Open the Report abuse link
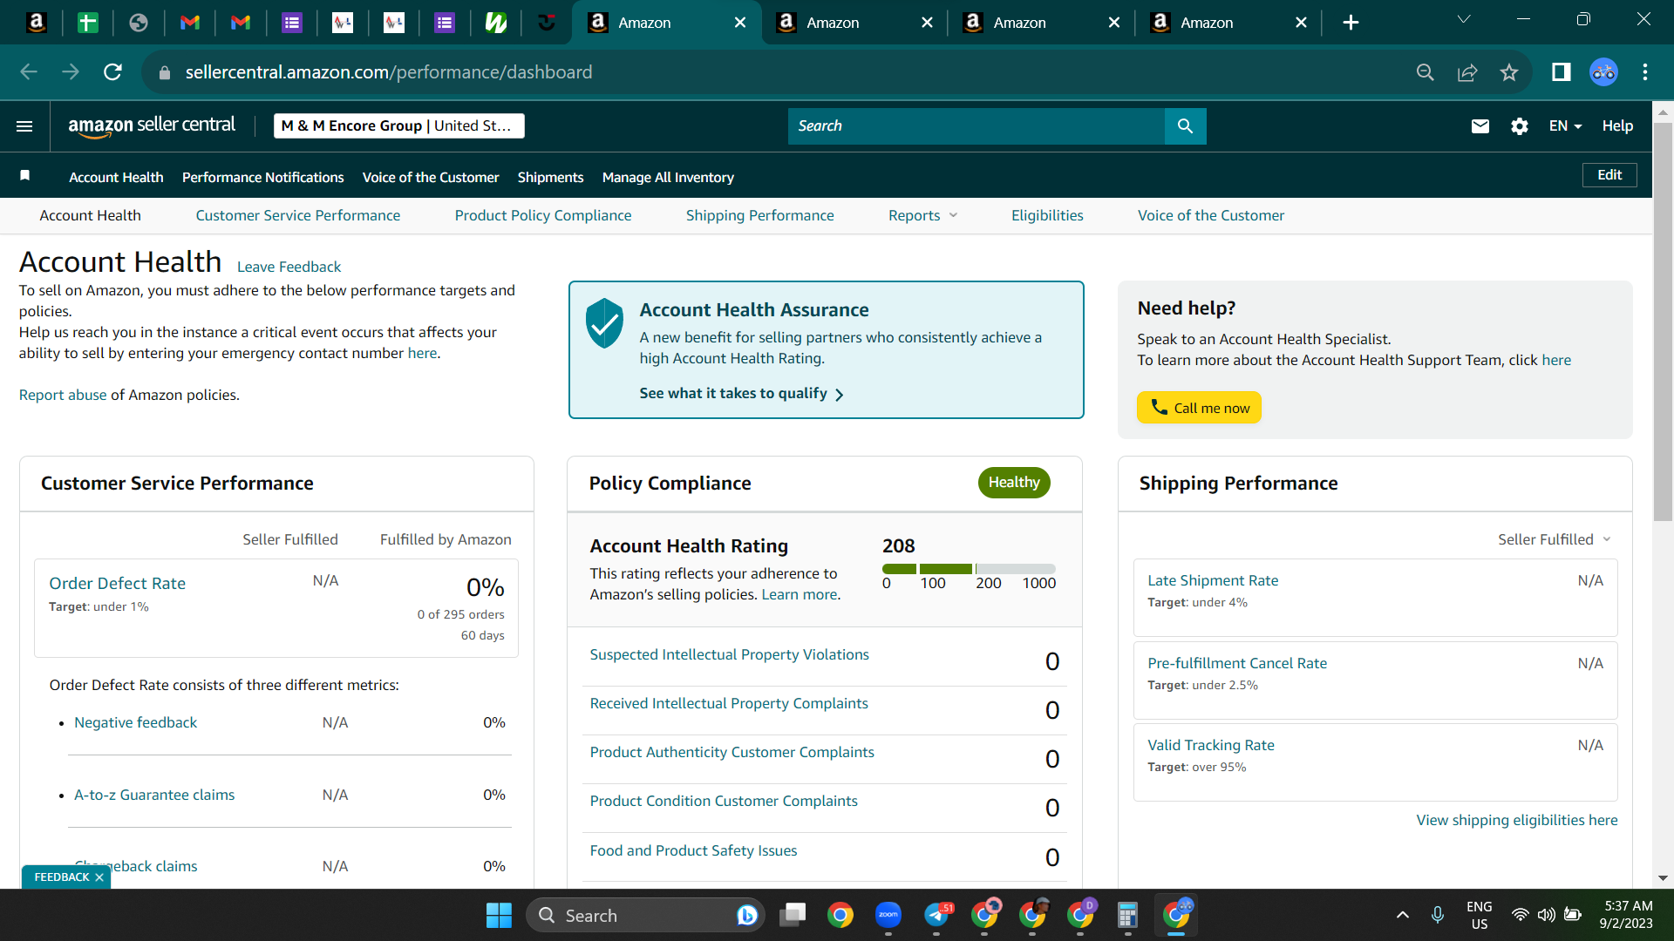Screen dimensions: 1674x941 [x=63, y=395]
